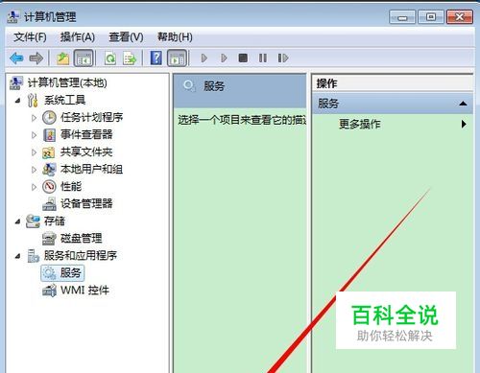
Task: Open the 更多操作 submenu arrow
Action: (x=464, y=124)
